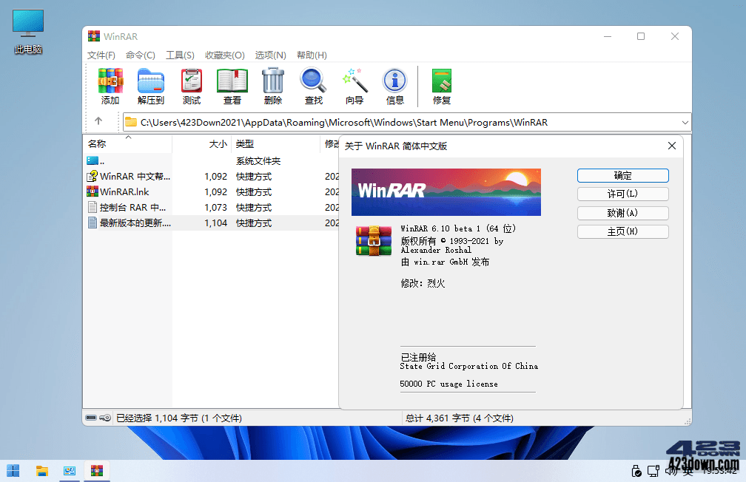The height and width of the screenshot is (482, 746).
Task: Select the 最新版本的更新... file row
Action: (211, 223)
